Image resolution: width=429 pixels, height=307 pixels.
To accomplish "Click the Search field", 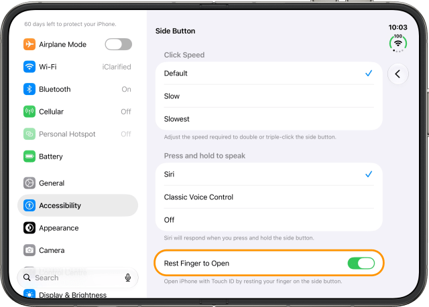I will tap(78, 278).
